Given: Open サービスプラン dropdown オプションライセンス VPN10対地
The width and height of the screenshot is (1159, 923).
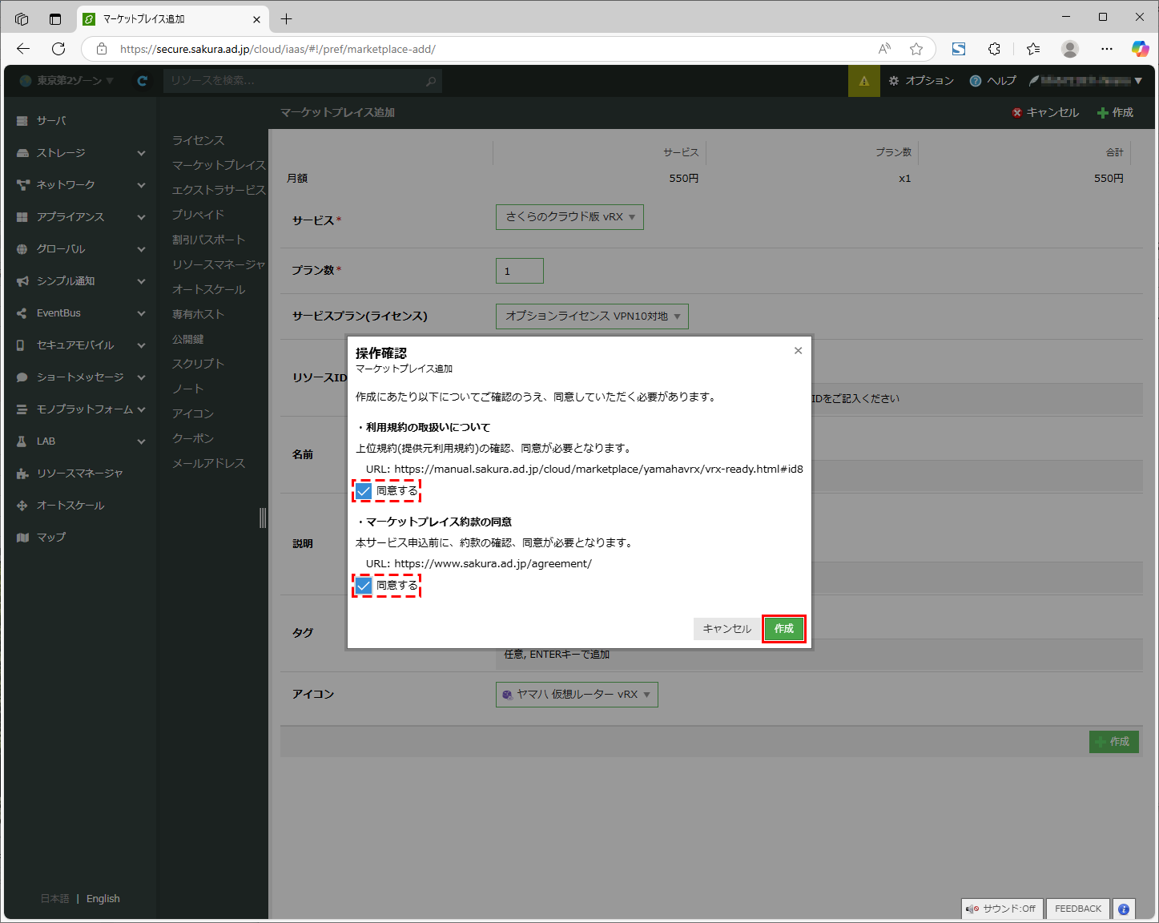Looking at the screenshot, I should coord(592,316).
